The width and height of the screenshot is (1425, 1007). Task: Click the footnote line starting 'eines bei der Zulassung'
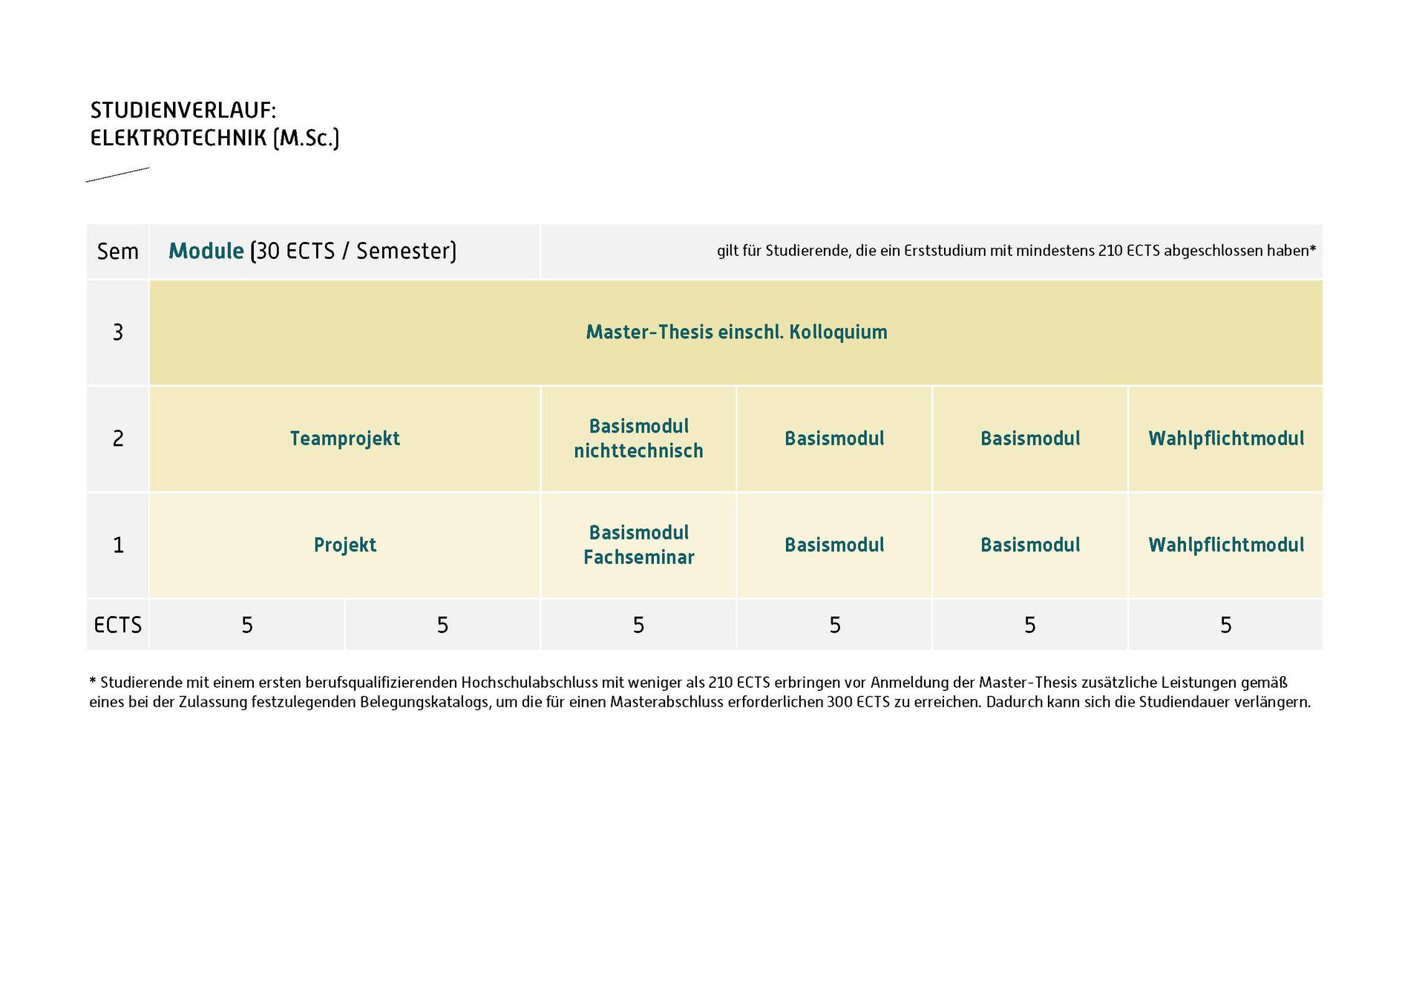pos(700,702)
